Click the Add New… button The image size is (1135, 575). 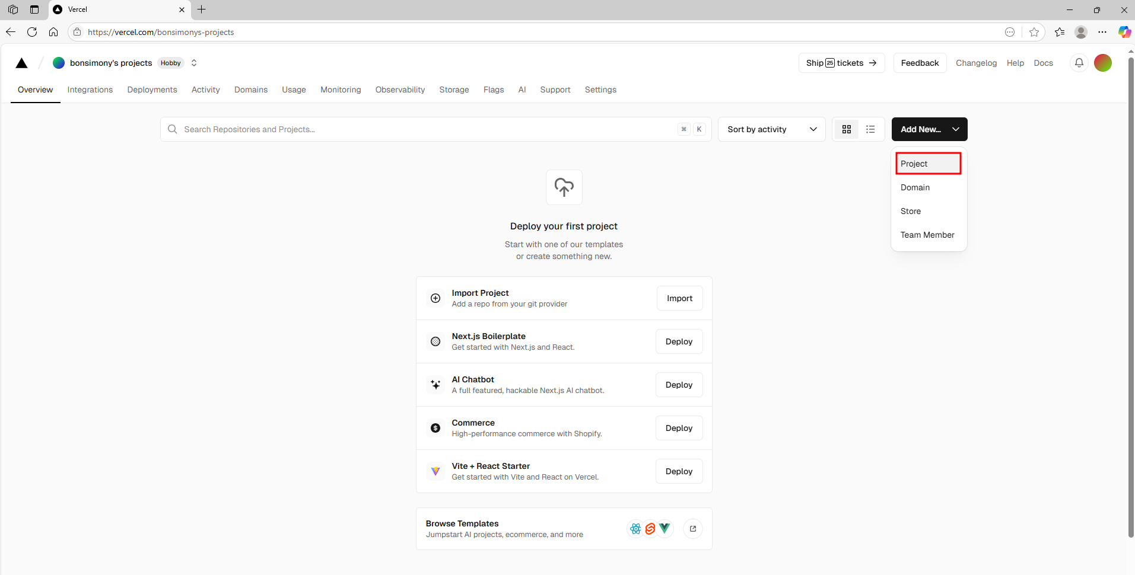point(929,129)
